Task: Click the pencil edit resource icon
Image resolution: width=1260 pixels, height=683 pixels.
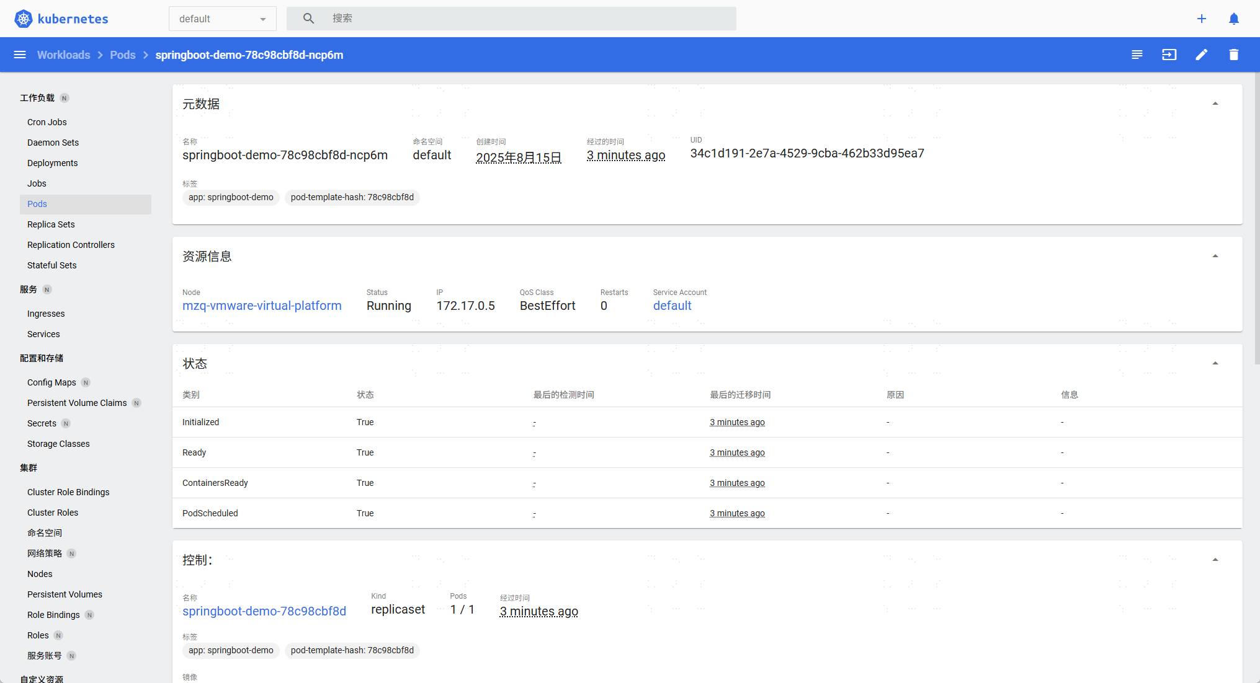Action: [1201, 55]
